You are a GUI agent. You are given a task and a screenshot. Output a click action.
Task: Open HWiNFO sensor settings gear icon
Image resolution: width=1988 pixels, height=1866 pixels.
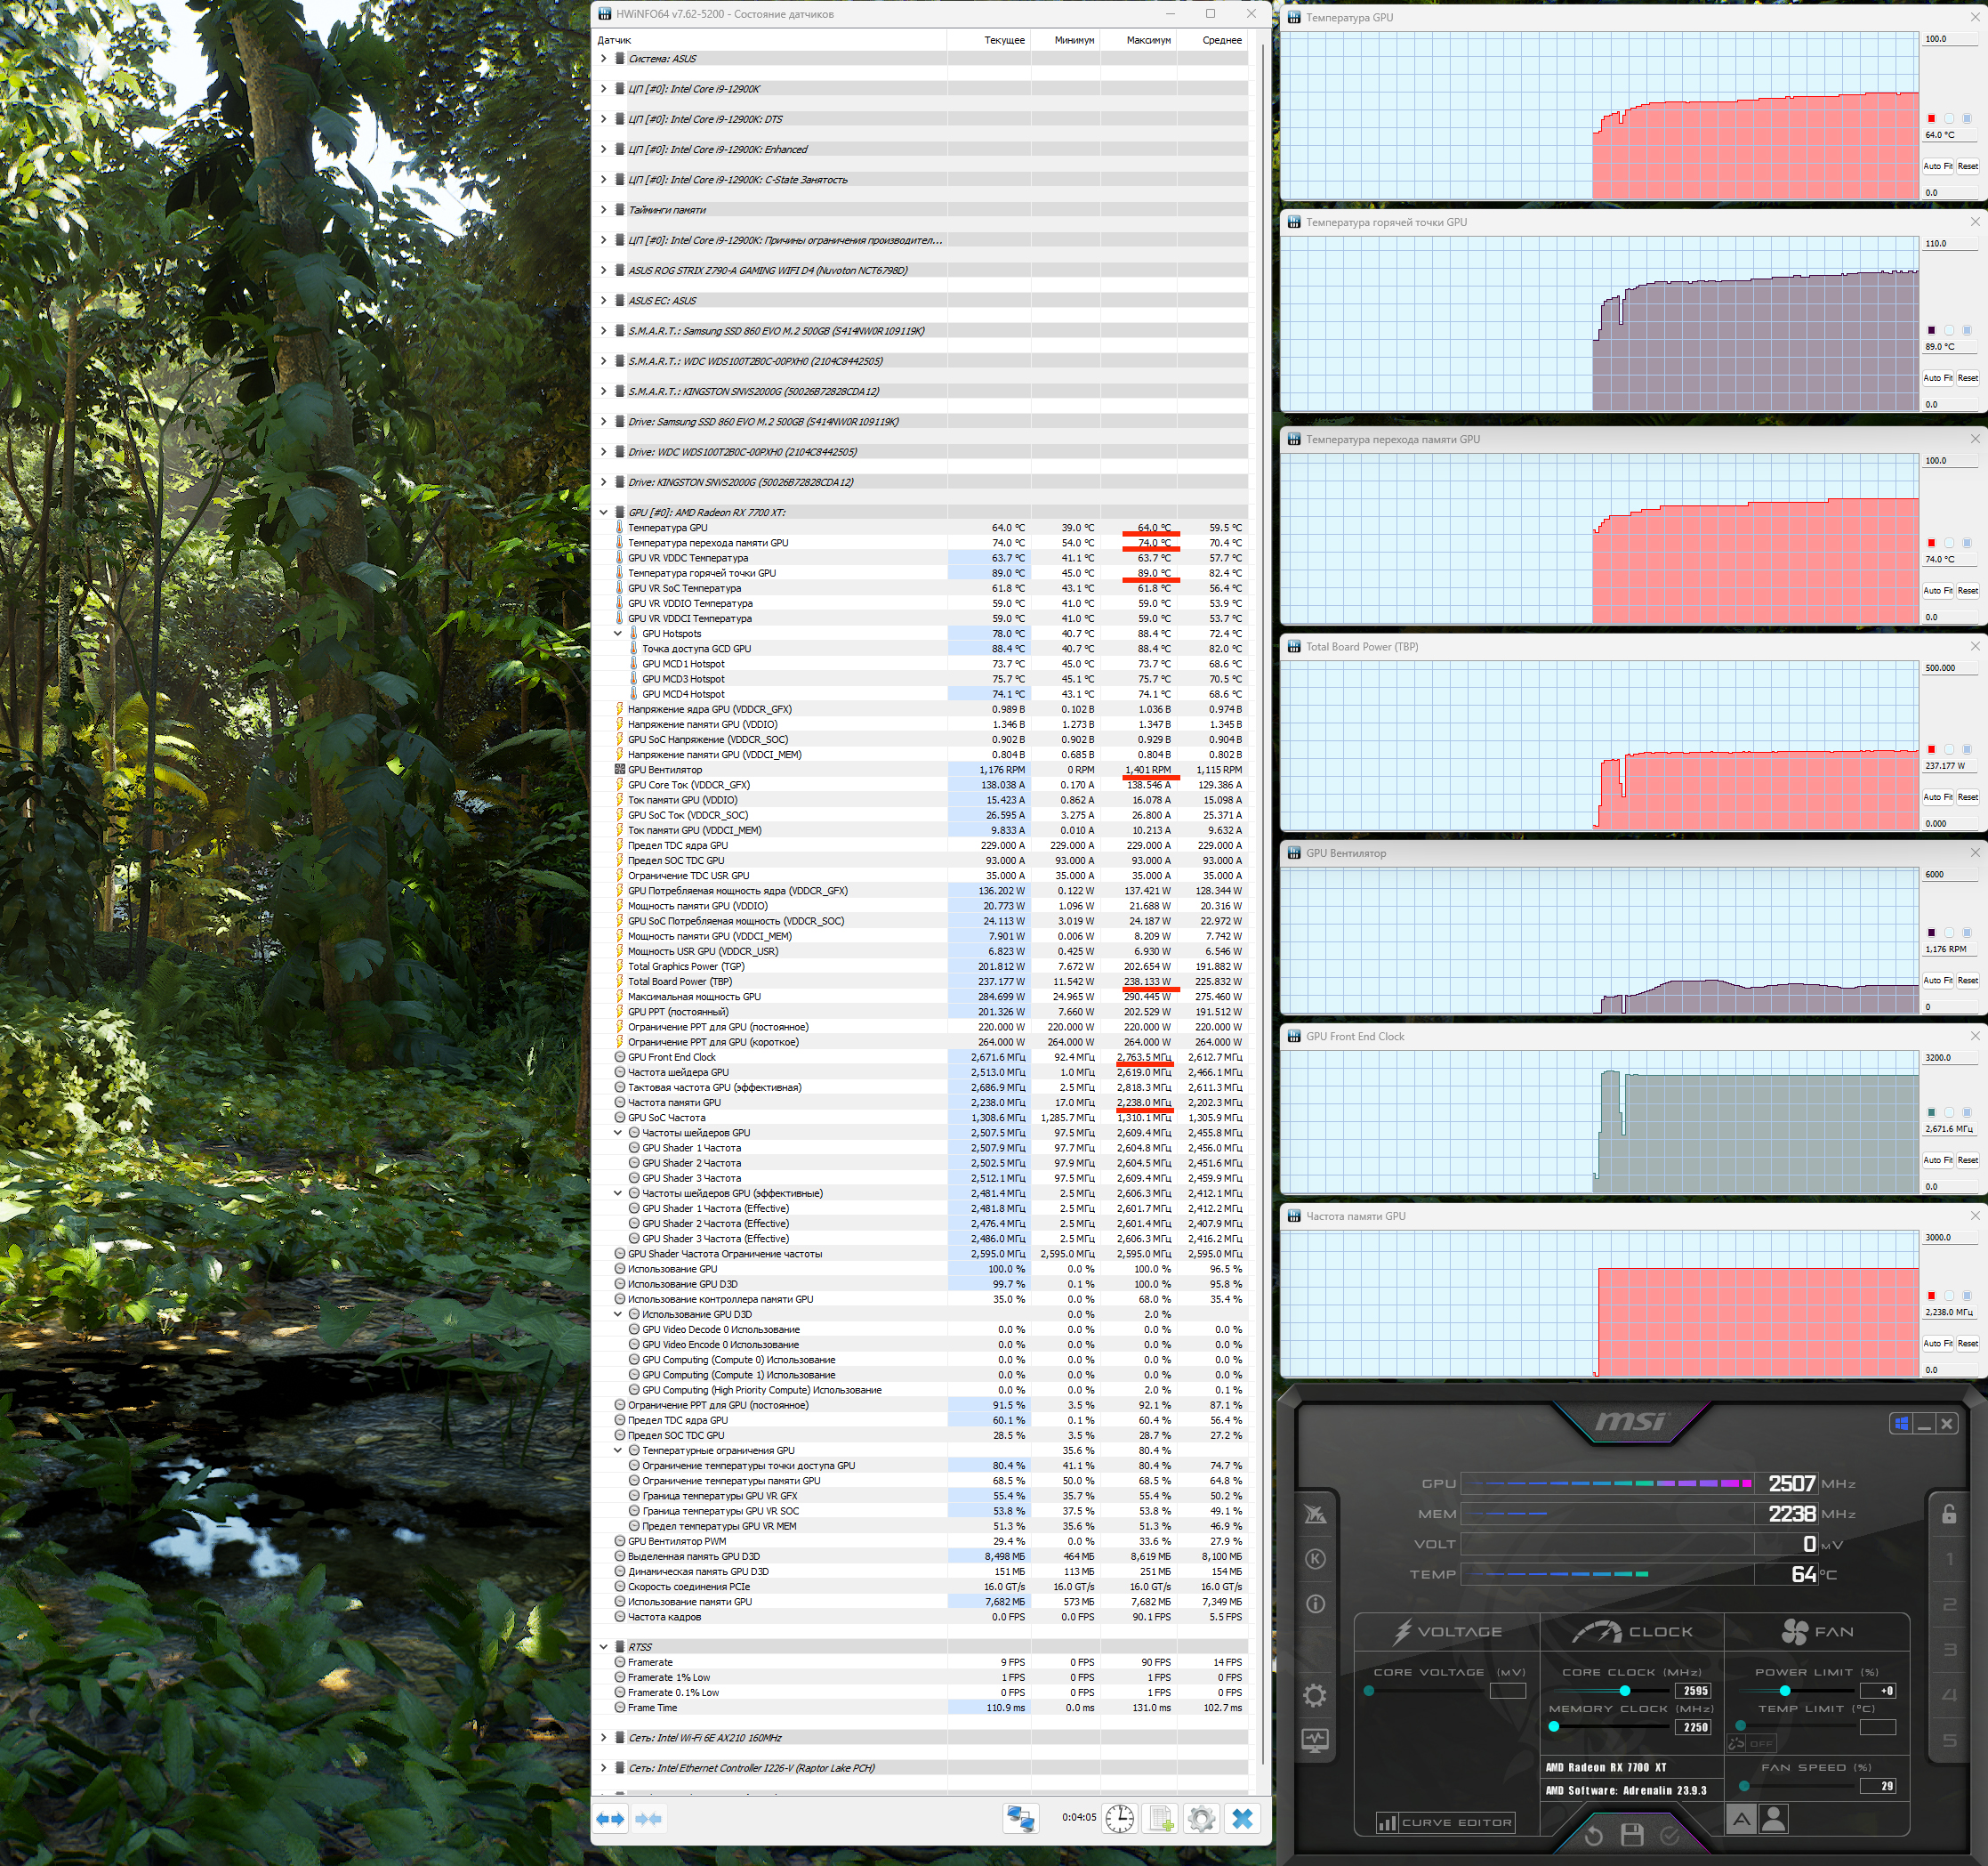[1201, 1818]
